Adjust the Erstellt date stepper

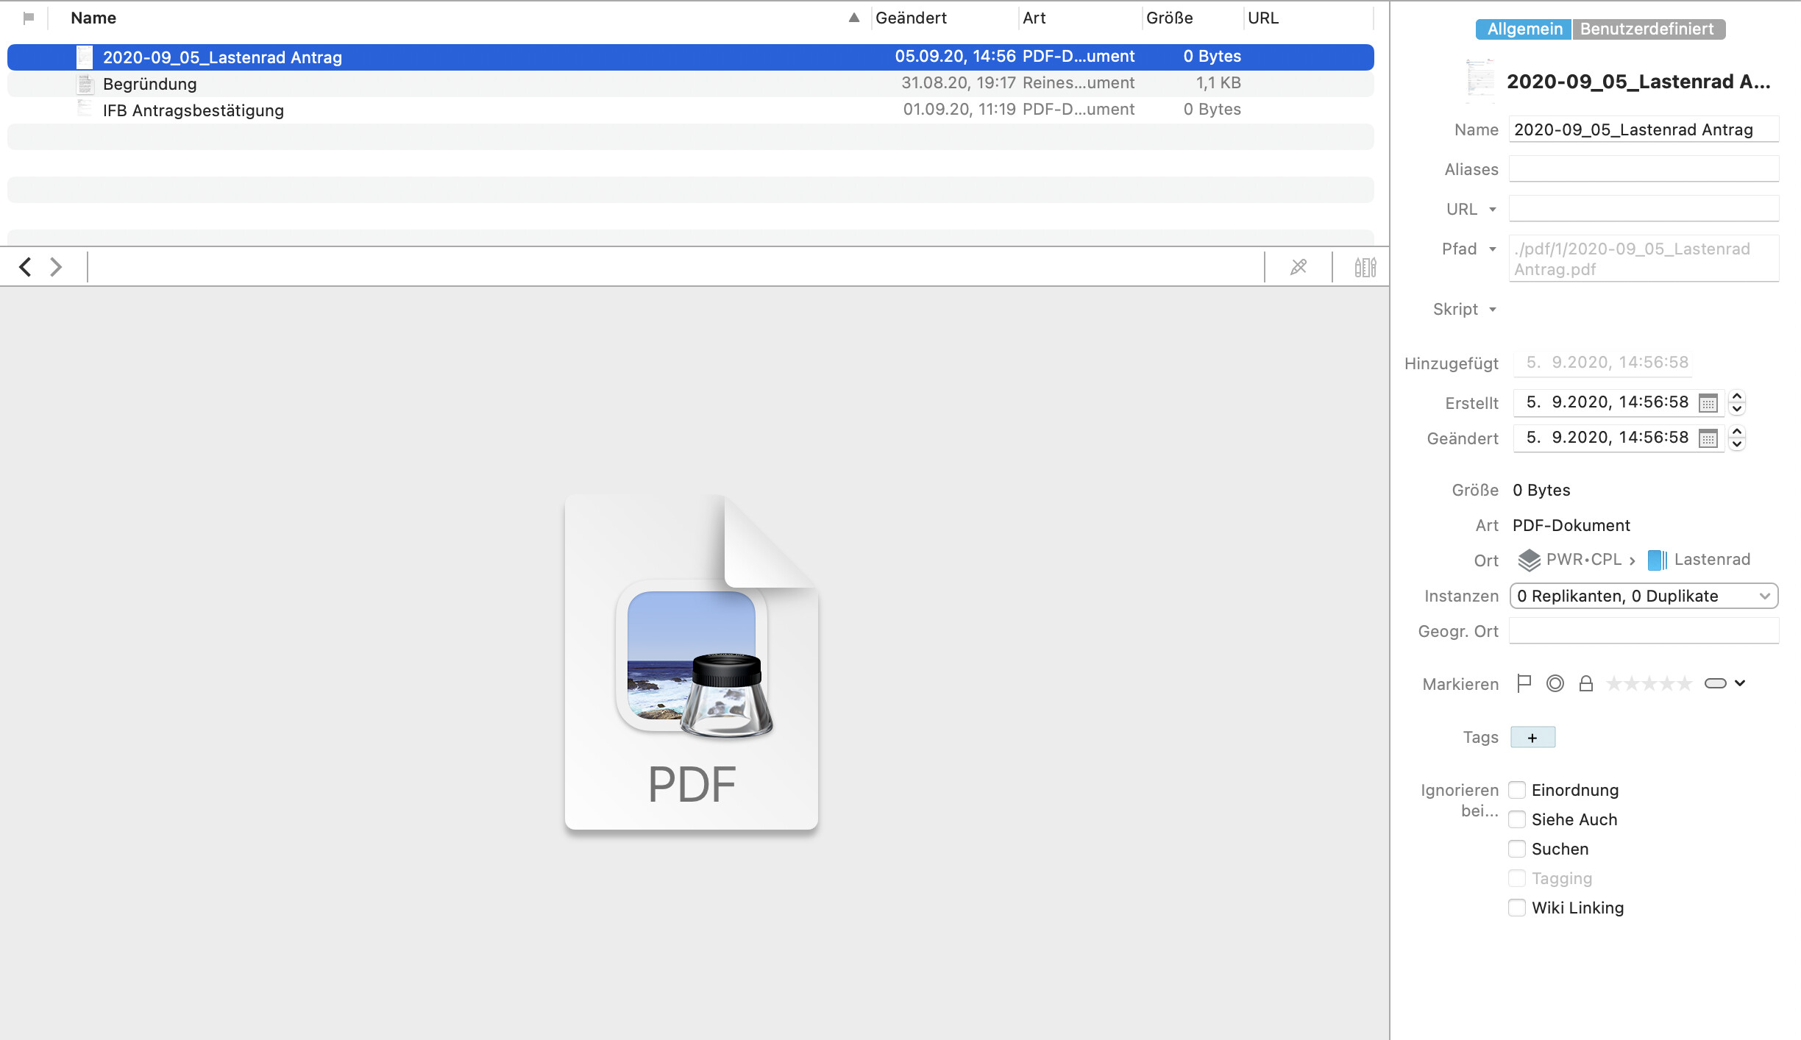(x=1737, y=402)
